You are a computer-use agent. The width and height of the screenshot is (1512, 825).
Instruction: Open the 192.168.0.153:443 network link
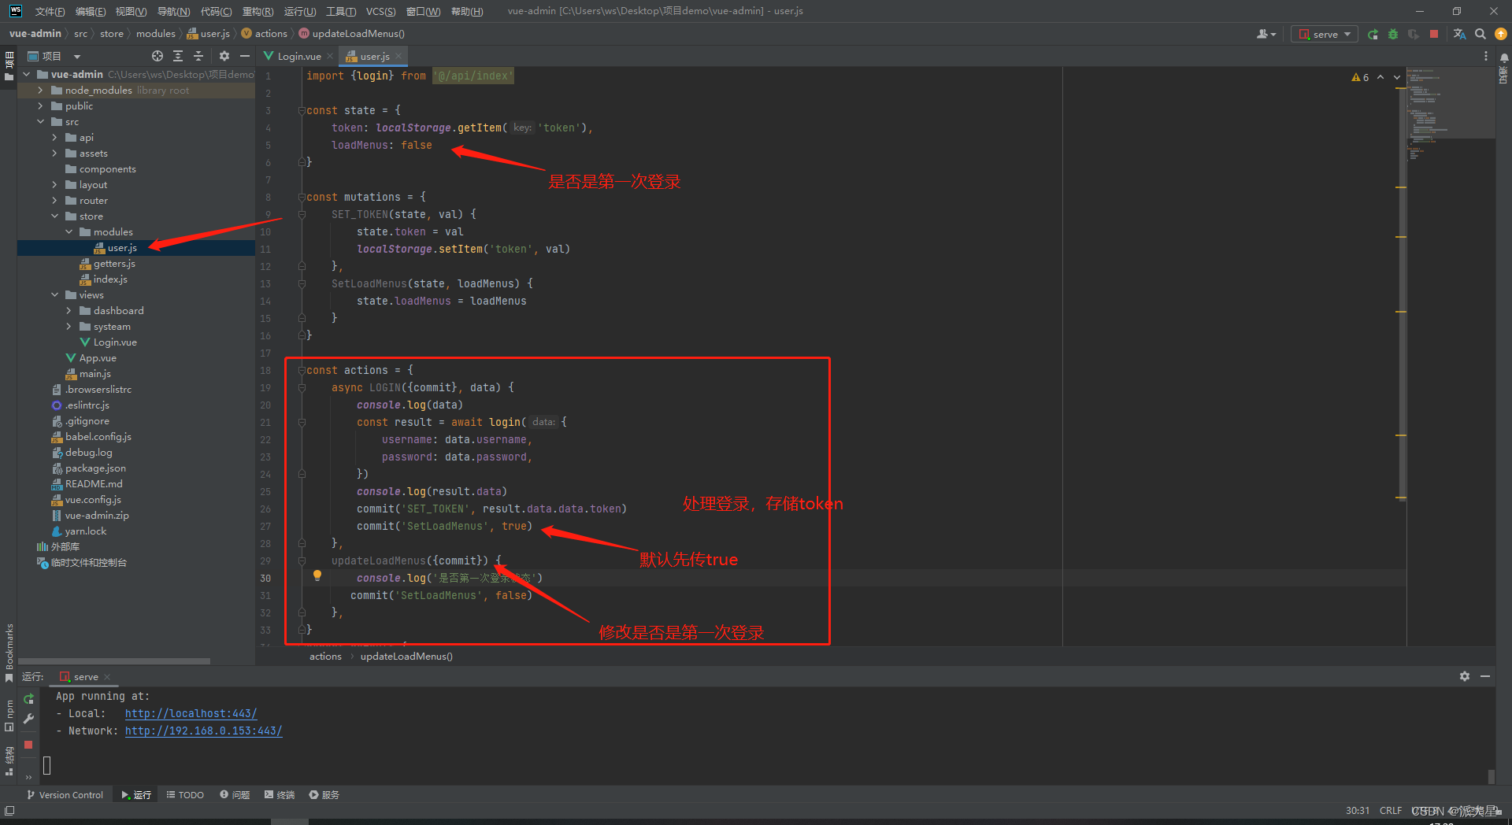pyautogui.click(x=203, y=731)
